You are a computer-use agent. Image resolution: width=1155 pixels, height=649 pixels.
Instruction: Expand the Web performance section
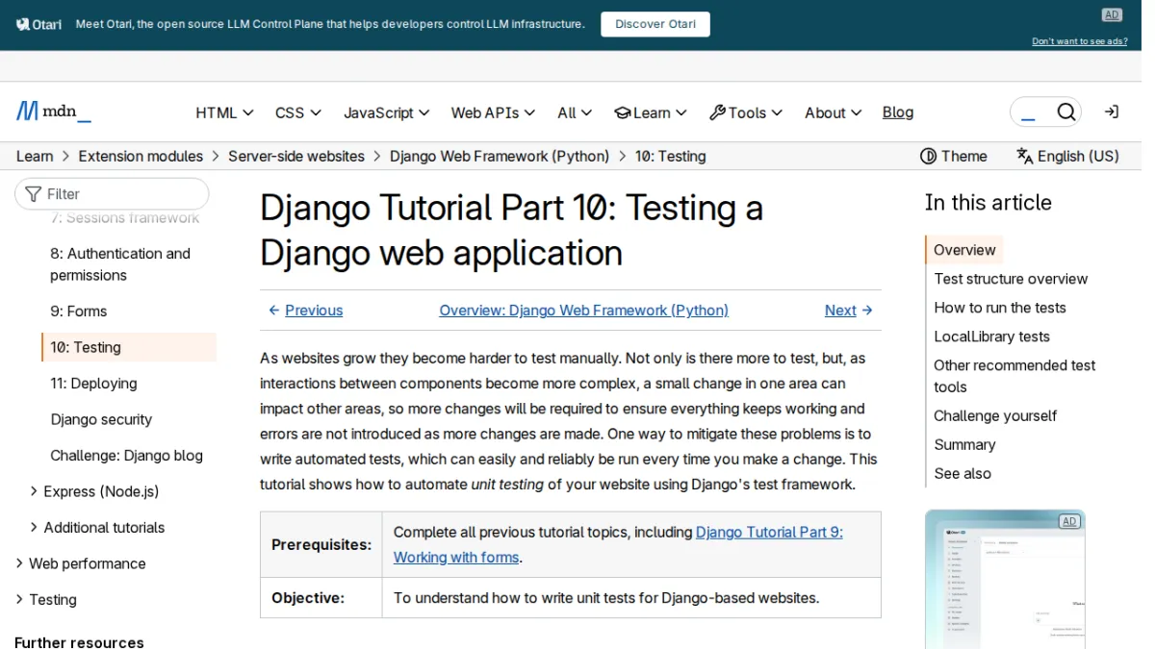pyautogui.click(x=80, y=563)
